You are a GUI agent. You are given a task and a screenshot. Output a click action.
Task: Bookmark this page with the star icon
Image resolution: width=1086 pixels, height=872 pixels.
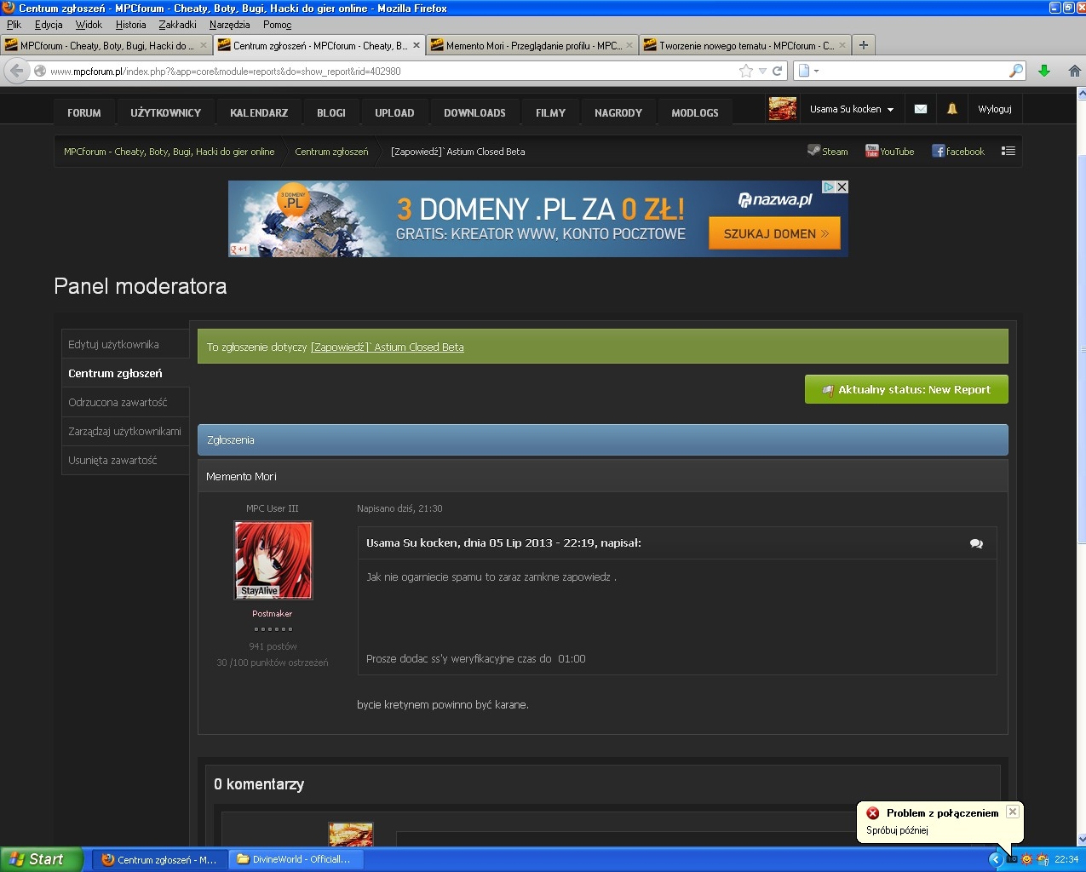pos(746,71)
